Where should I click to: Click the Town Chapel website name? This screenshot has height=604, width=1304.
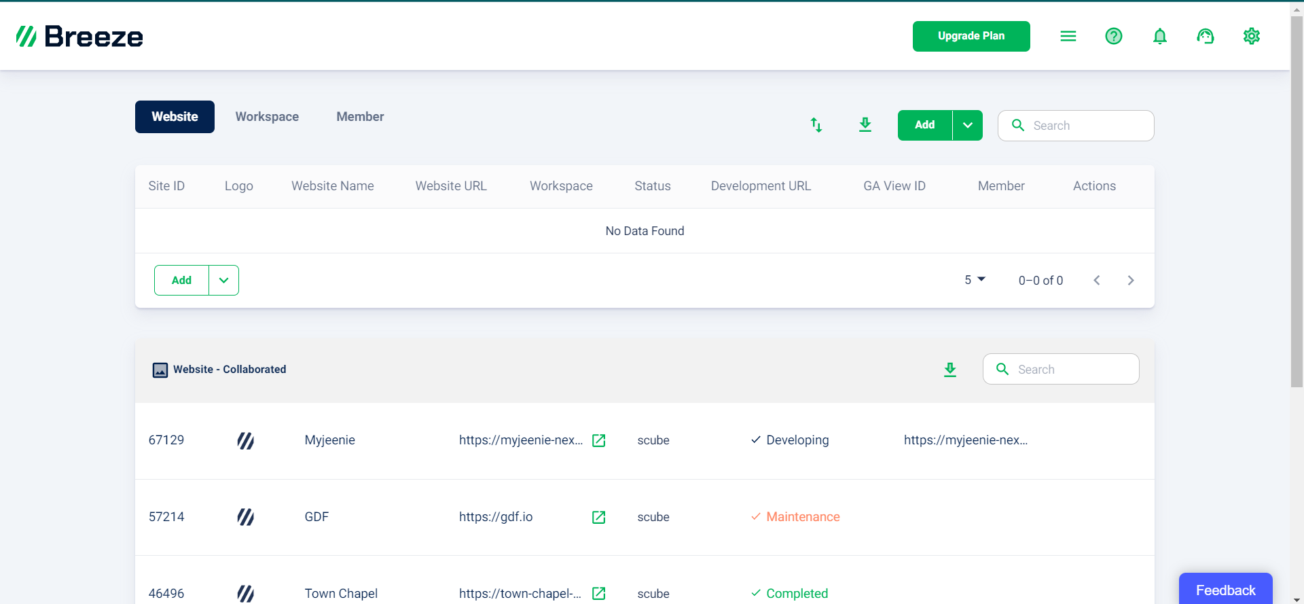(341, 594)
